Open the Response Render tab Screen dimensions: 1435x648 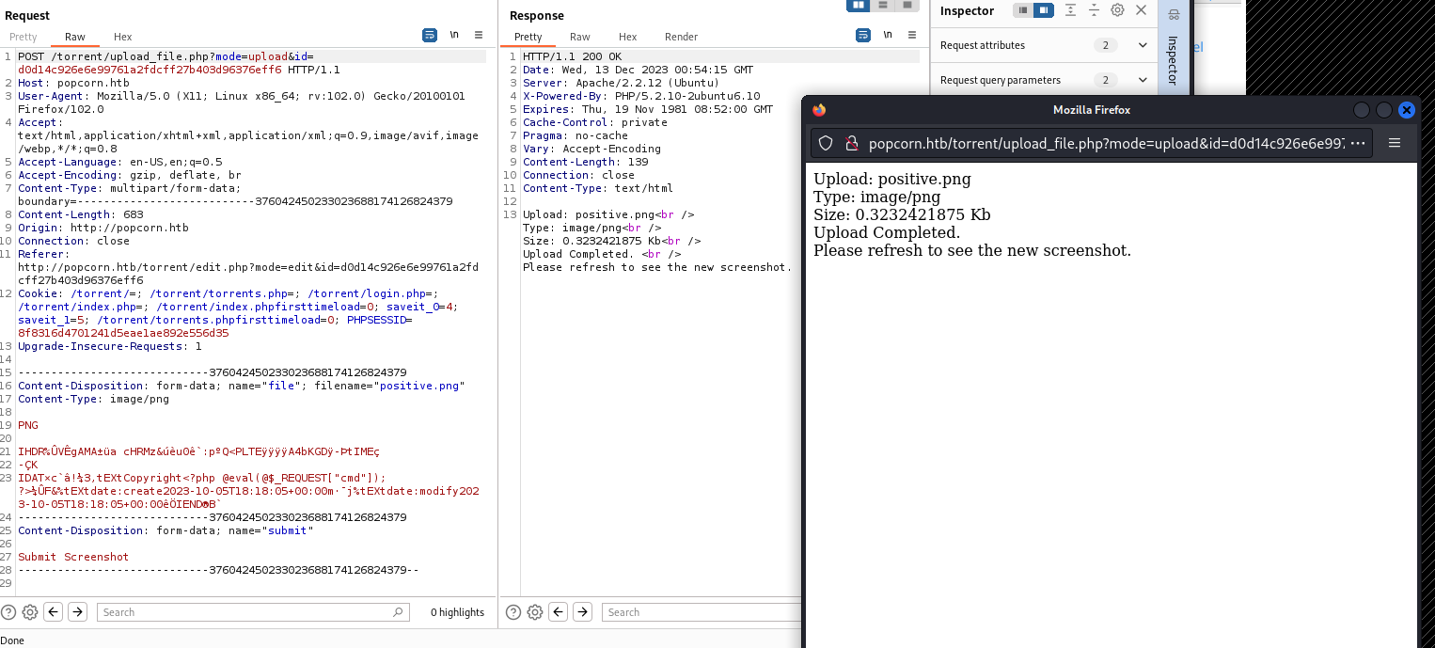681,37
